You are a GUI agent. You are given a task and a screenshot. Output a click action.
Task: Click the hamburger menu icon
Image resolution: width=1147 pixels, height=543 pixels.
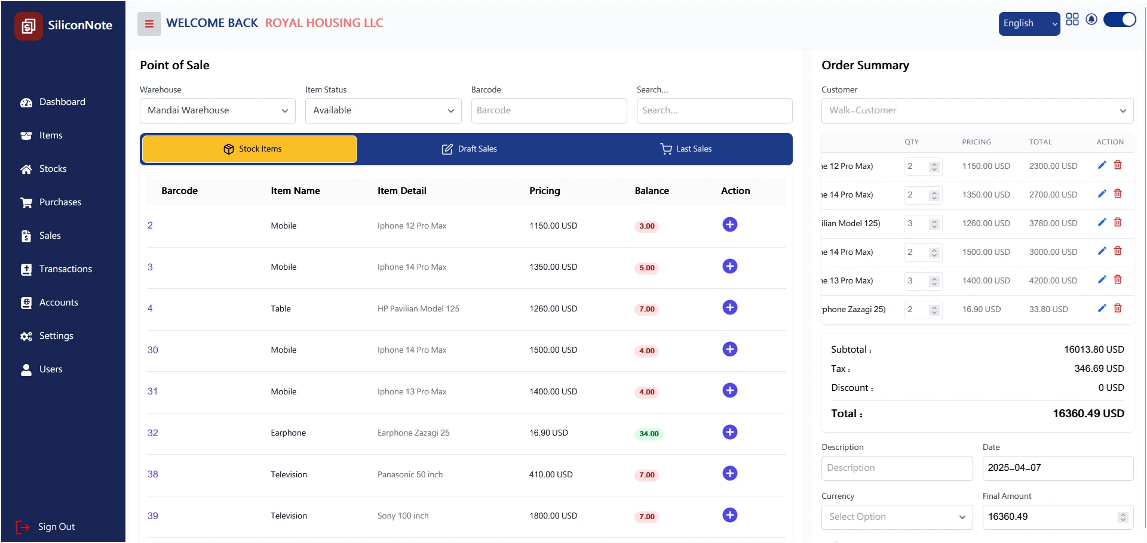149,24
